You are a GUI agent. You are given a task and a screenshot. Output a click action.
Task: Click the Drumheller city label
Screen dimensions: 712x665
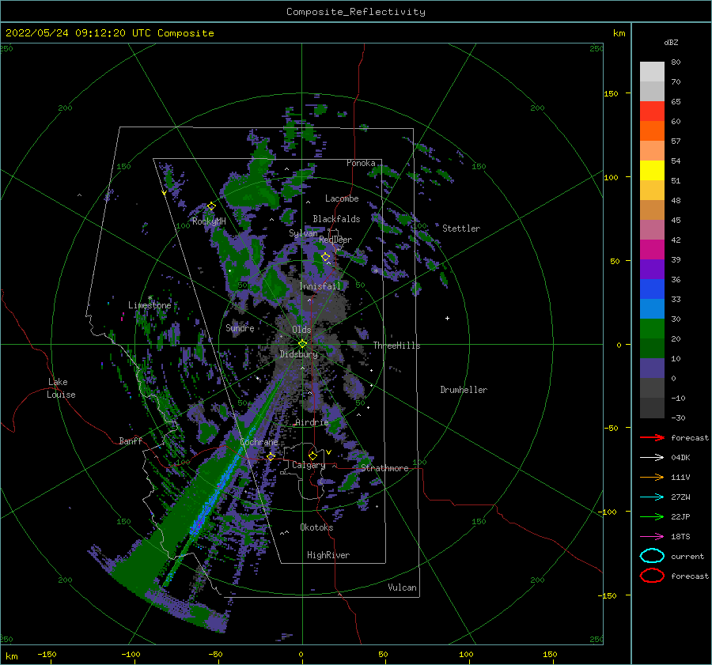(x=464, y=390)
